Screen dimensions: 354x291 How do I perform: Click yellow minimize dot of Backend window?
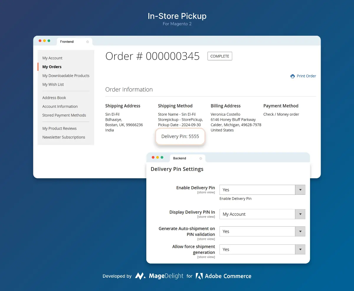tap(158, 158)
